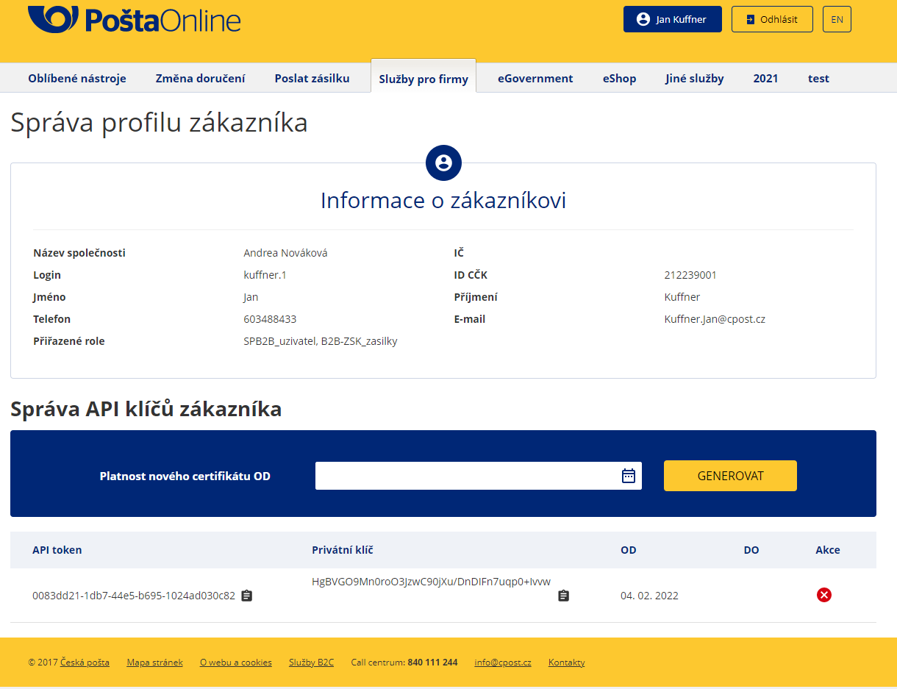
Task: Click the PoštaOnline logo
Action: [135, 19]
